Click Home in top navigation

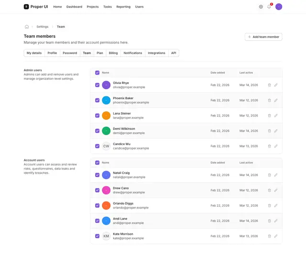(57, 7)
